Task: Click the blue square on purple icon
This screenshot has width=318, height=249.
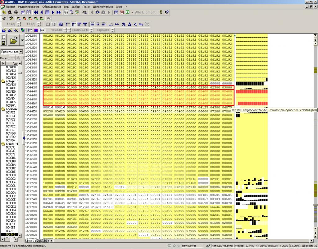Action: coord(36,30)
